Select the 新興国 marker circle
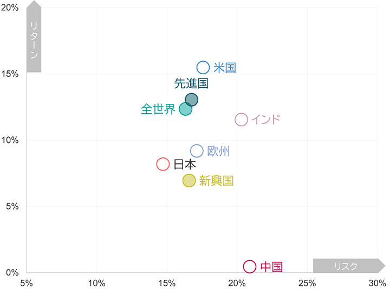This screenshot has height=289, width=390. [x=188, y=181]
